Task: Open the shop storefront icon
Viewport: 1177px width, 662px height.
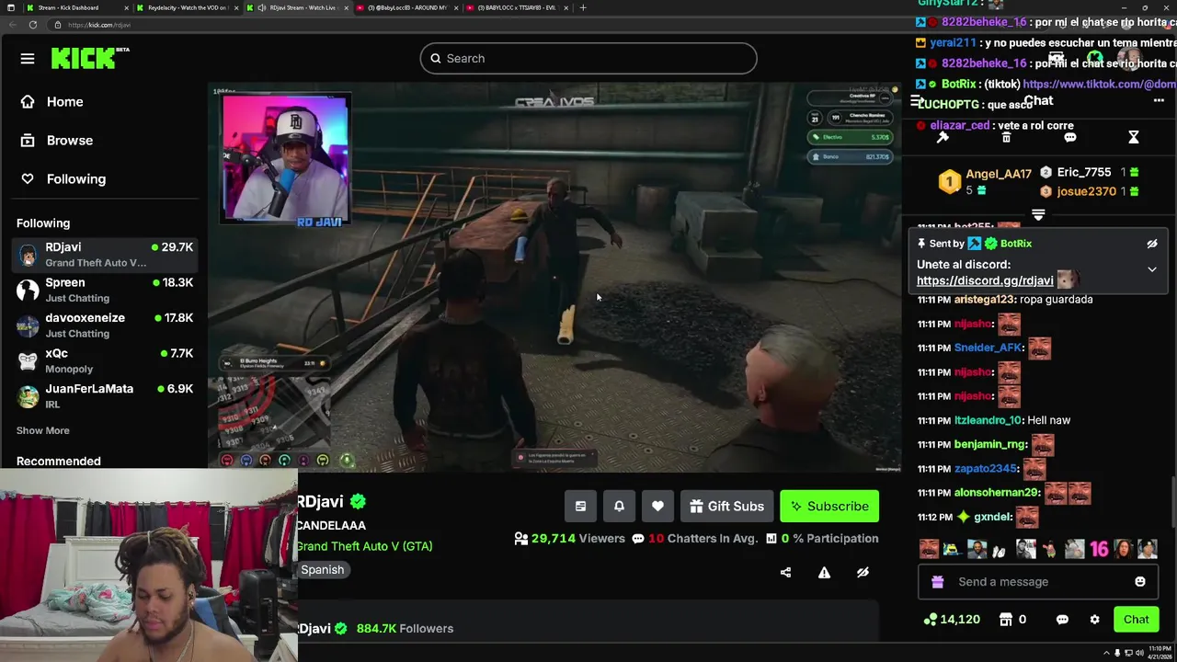Action: 1006,620
